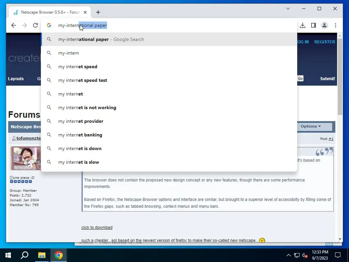Viewport: 349px width, 262px height.
Task: Select 'my internet provider' suggestion
Action: click(169, 121)
